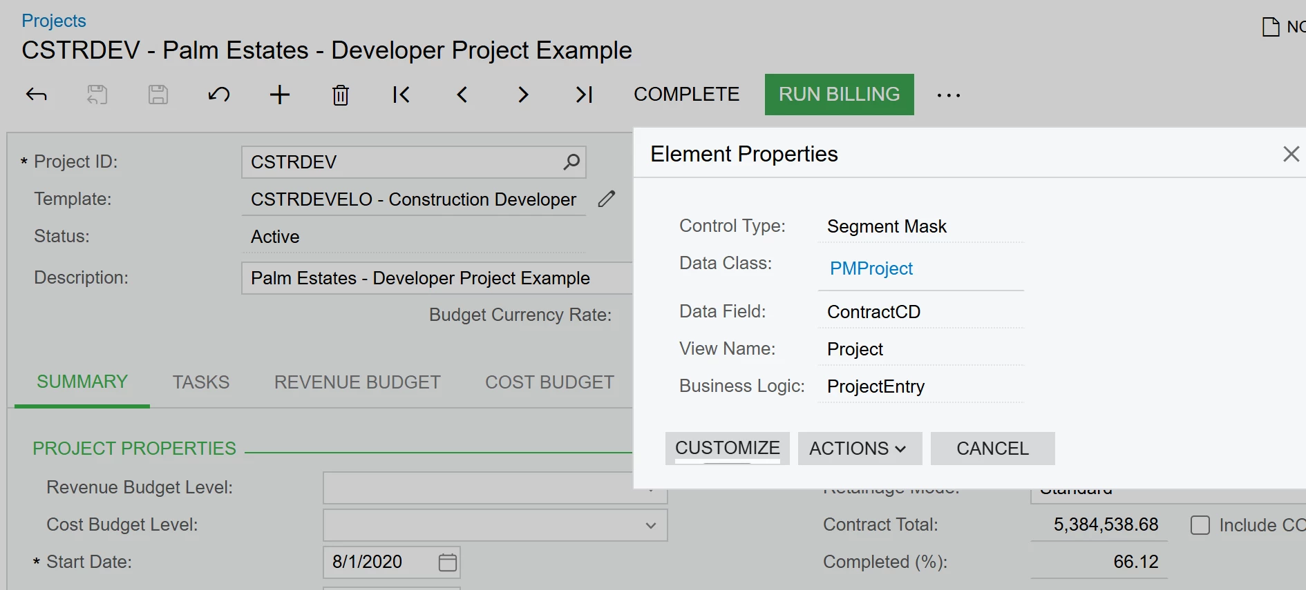Click the save and close icon
Image resolution: width=1306 pixels, height=590 pixels.
coord(97,95)
